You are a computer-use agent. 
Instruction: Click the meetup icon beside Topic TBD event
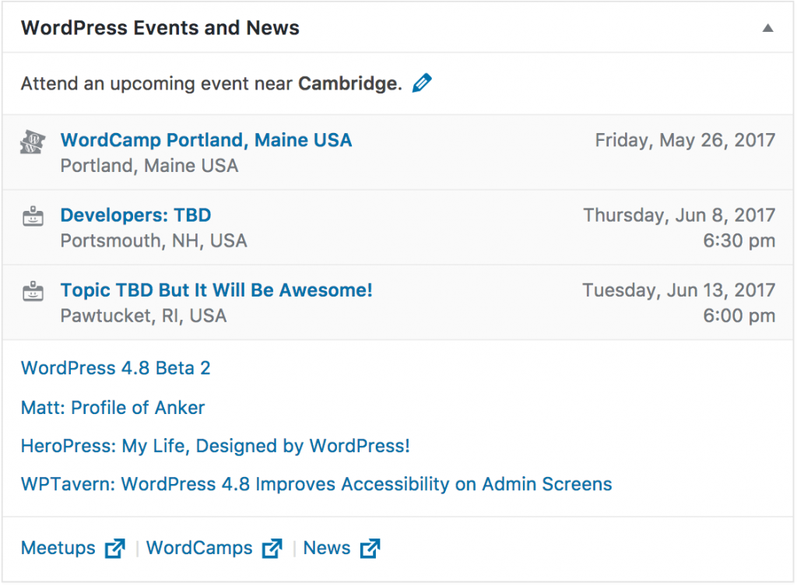[33, 291]
